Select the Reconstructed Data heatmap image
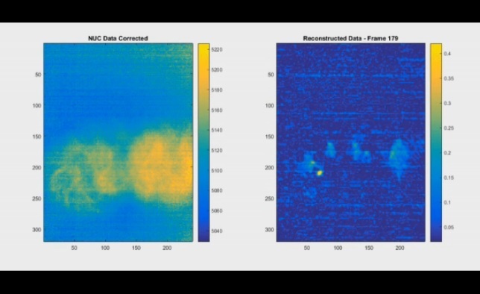This screenshot has width=480, height=294. [x=351, y=143]
